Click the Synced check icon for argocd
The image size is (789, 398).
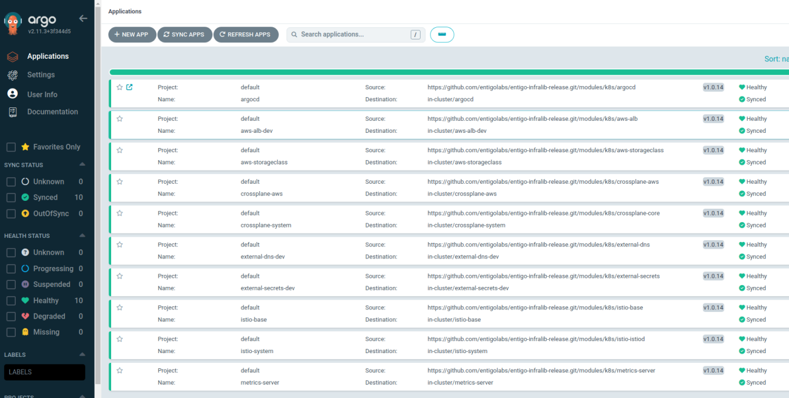pos(742,99)
